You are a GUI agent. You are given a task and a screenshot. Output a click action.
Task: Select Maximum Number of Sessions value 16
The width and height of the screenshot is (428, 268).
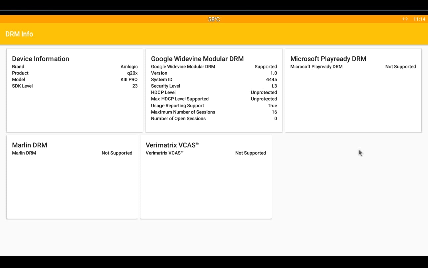(274, 112)
